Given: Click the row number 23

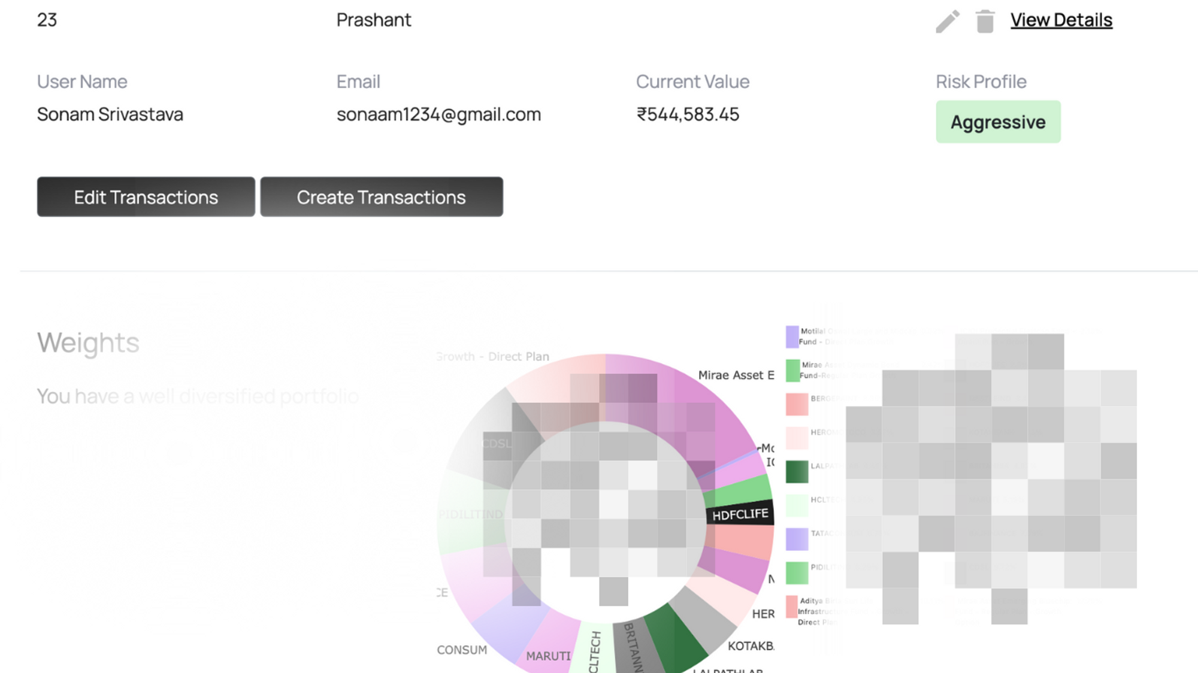Looking at the screenshot, I should [47, 20].
